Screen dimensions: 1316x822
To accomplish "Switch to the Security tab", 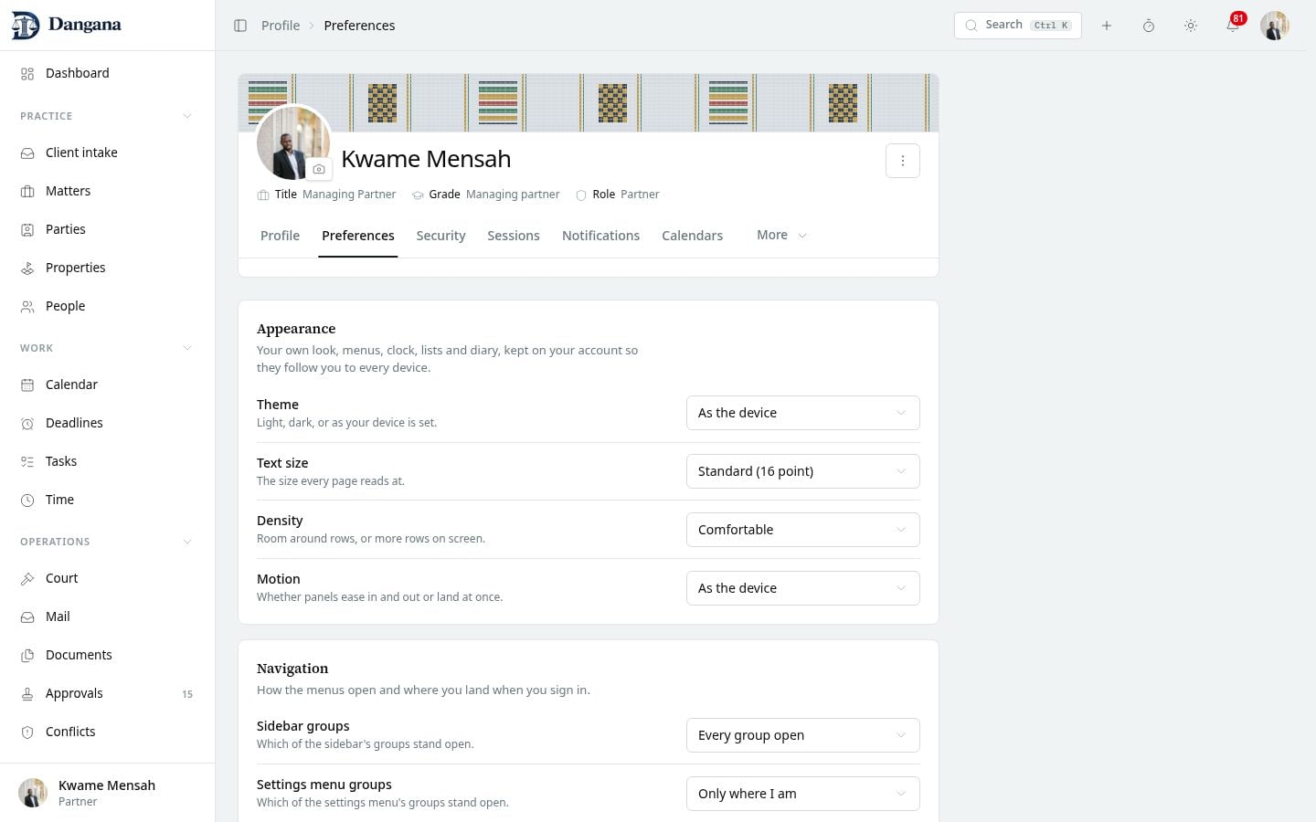I will point(440,236).
